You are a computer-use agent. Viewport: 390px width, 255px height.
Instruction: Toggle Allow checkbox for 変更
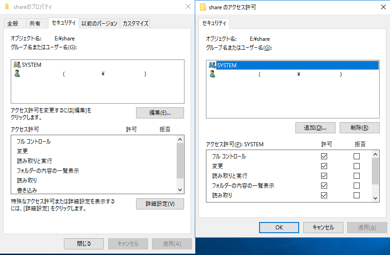[324, 166]
